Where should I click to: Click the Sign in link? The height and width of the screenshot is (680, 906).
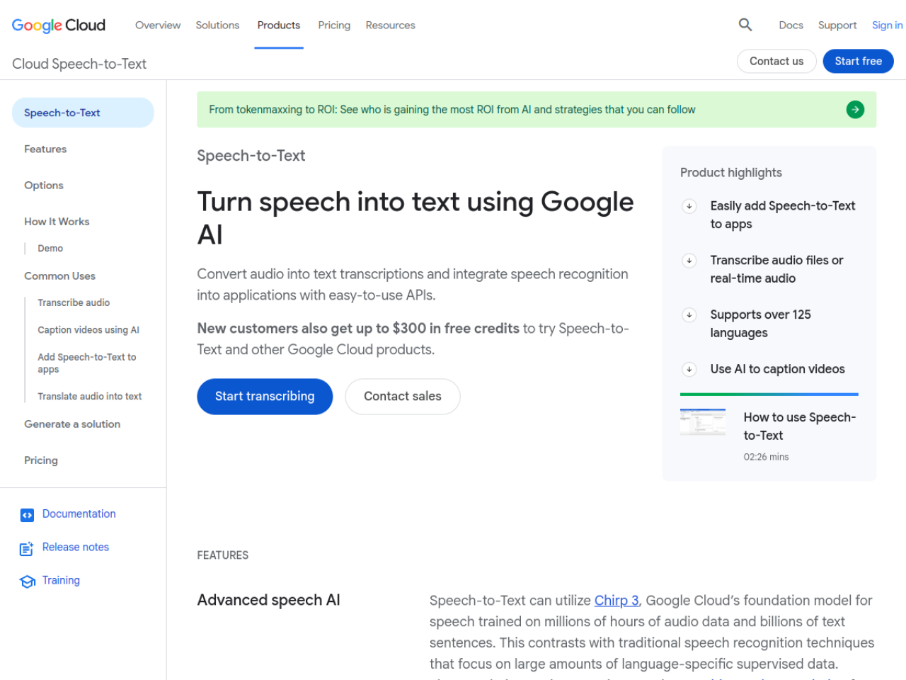point(887,25)
